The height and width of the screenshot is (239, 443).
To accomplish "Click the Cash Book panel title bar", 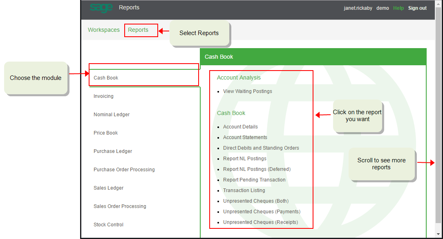I will pyautogui.click(x=313, y=57).
